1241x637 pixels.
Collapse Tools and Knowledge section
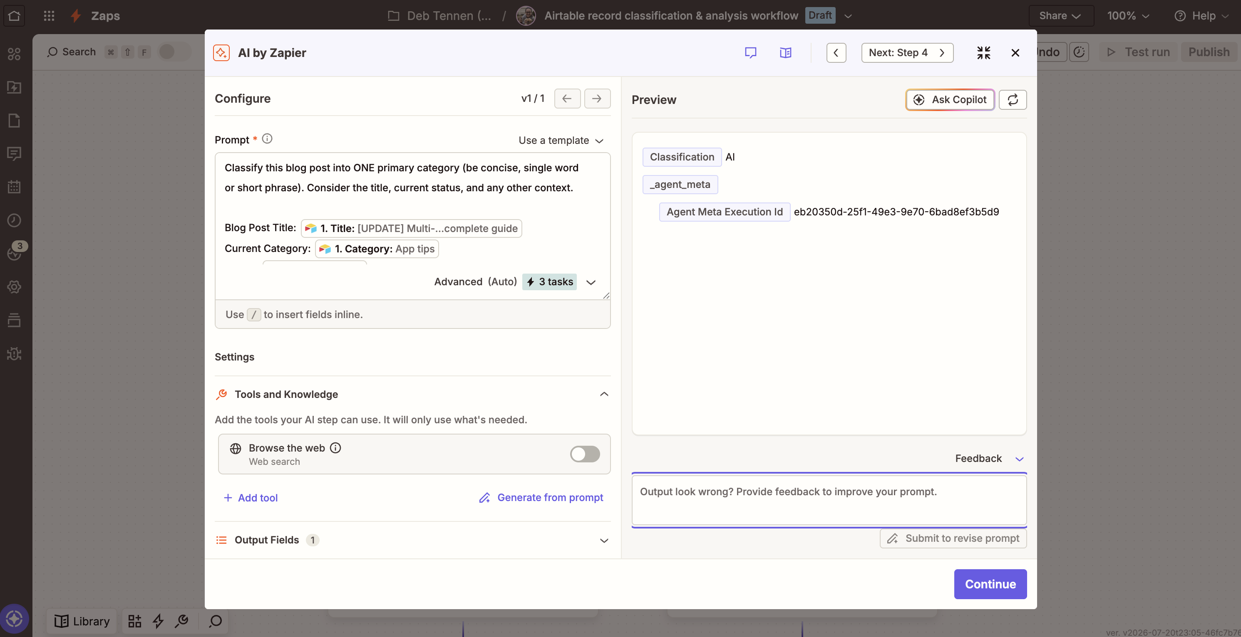click(603, 394)
